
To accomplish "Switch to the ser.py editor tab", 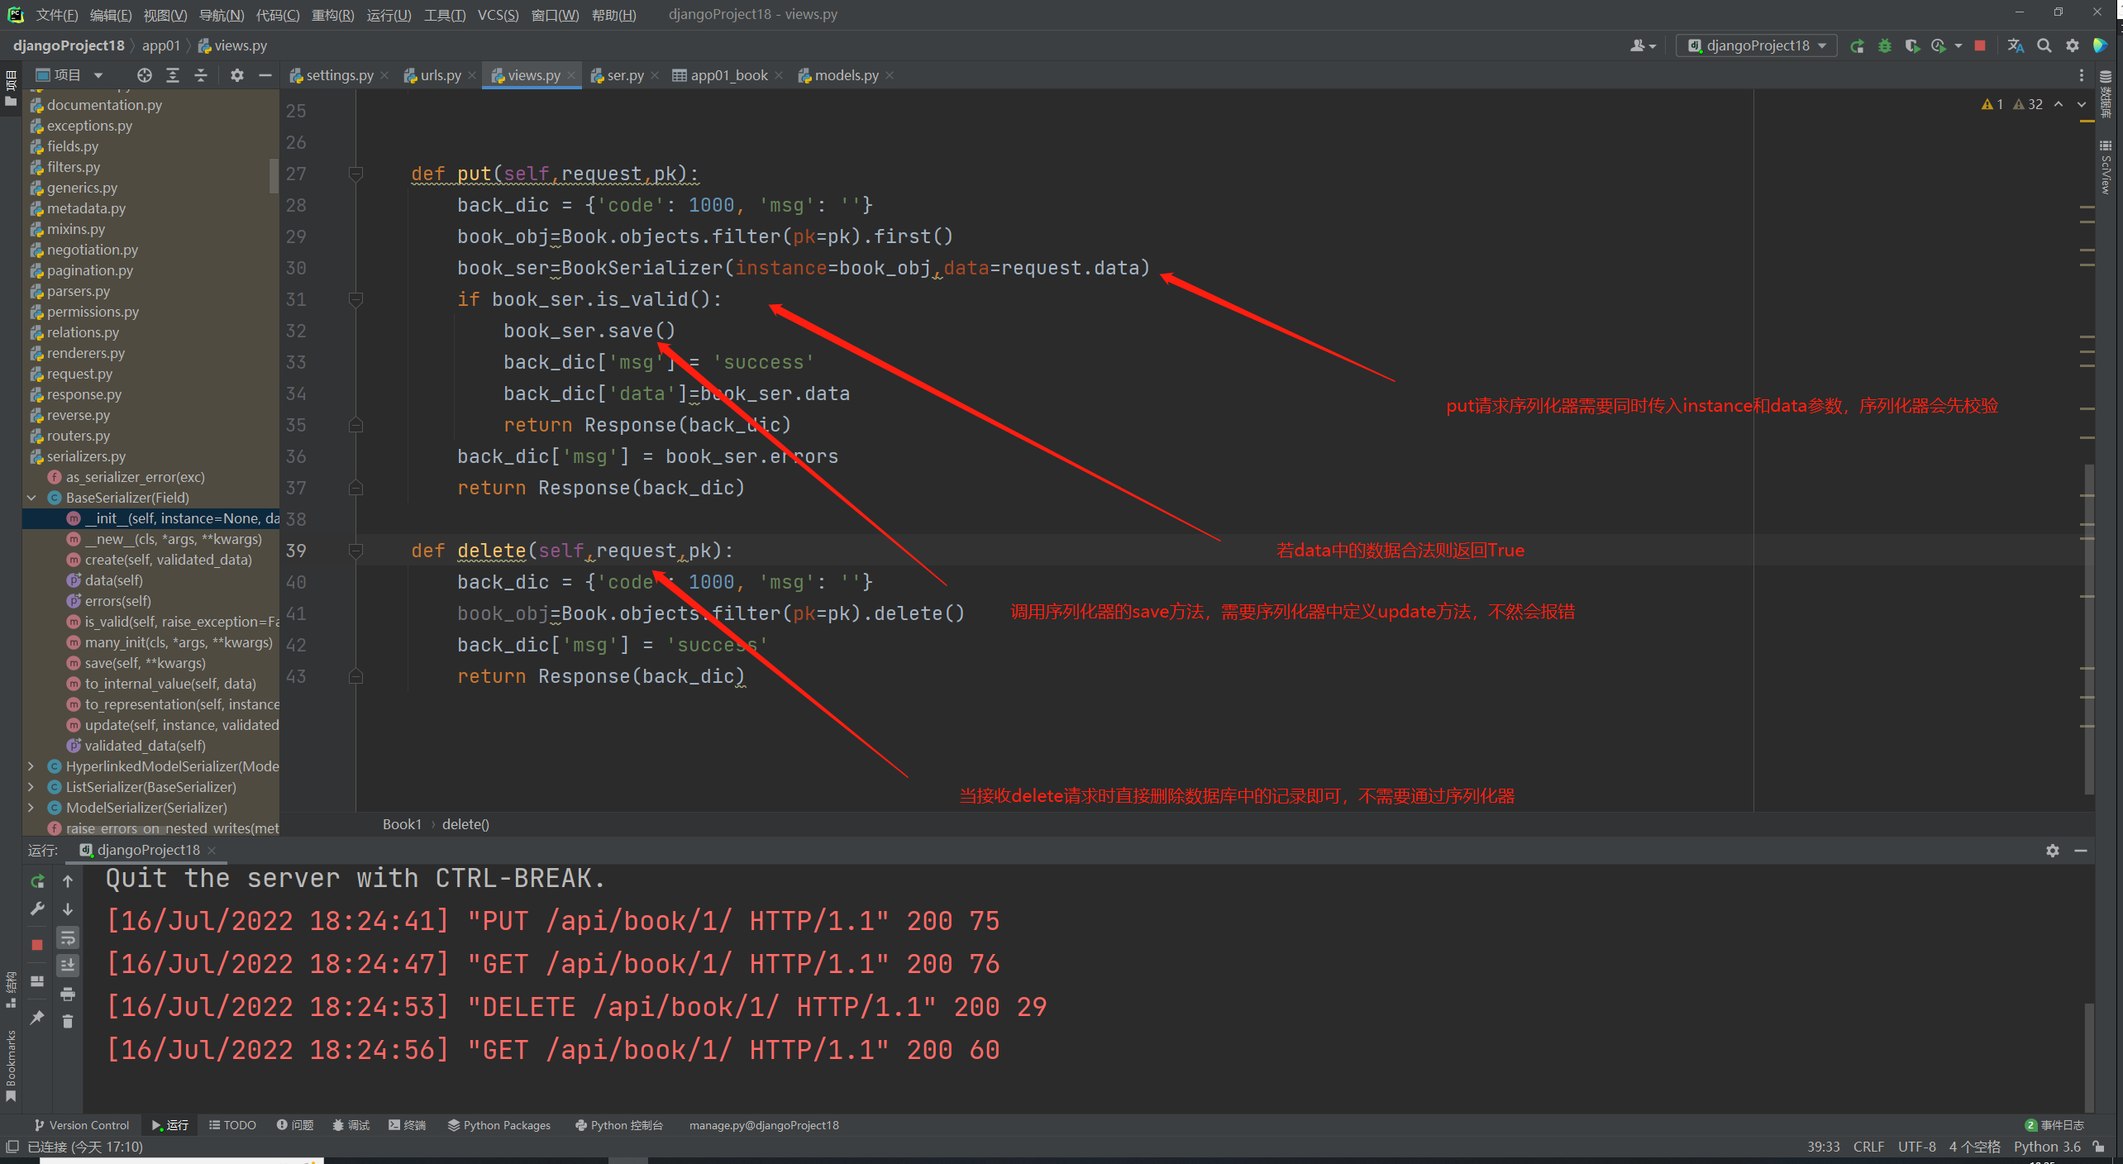I will click(x=624, y=75).
